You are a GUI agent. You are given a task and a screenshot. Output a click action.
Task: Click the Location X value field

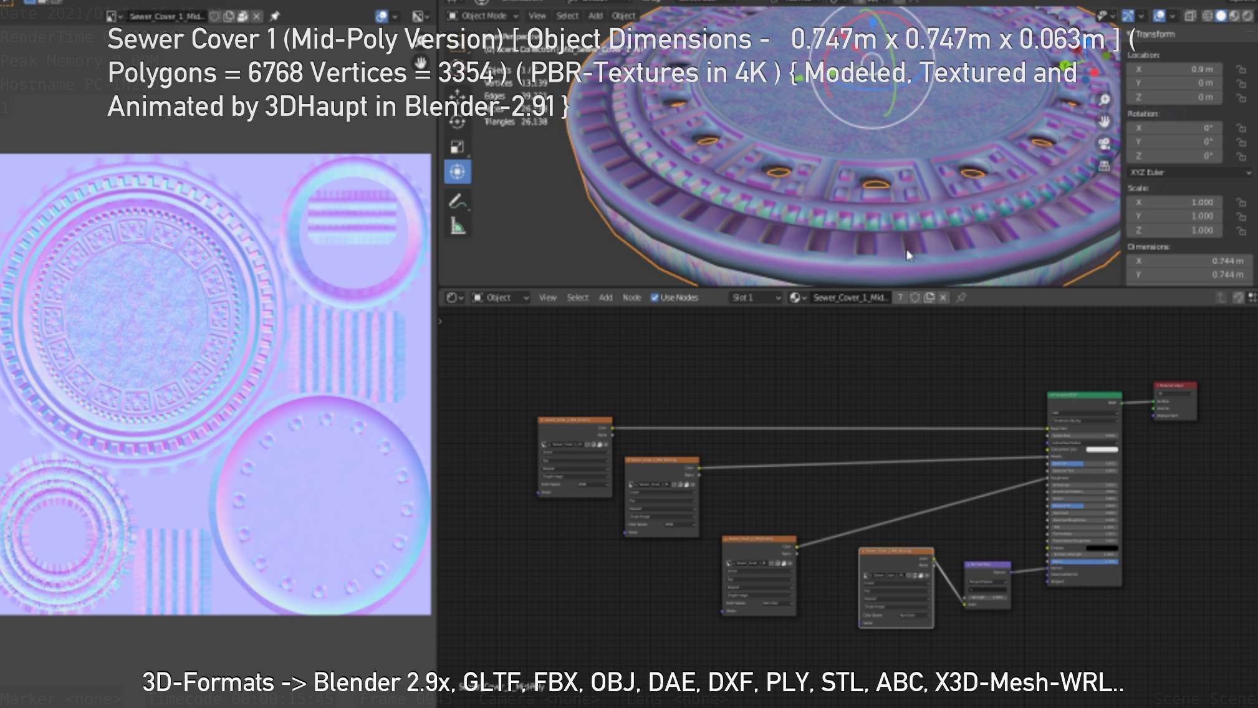[x=1174, y=69]
